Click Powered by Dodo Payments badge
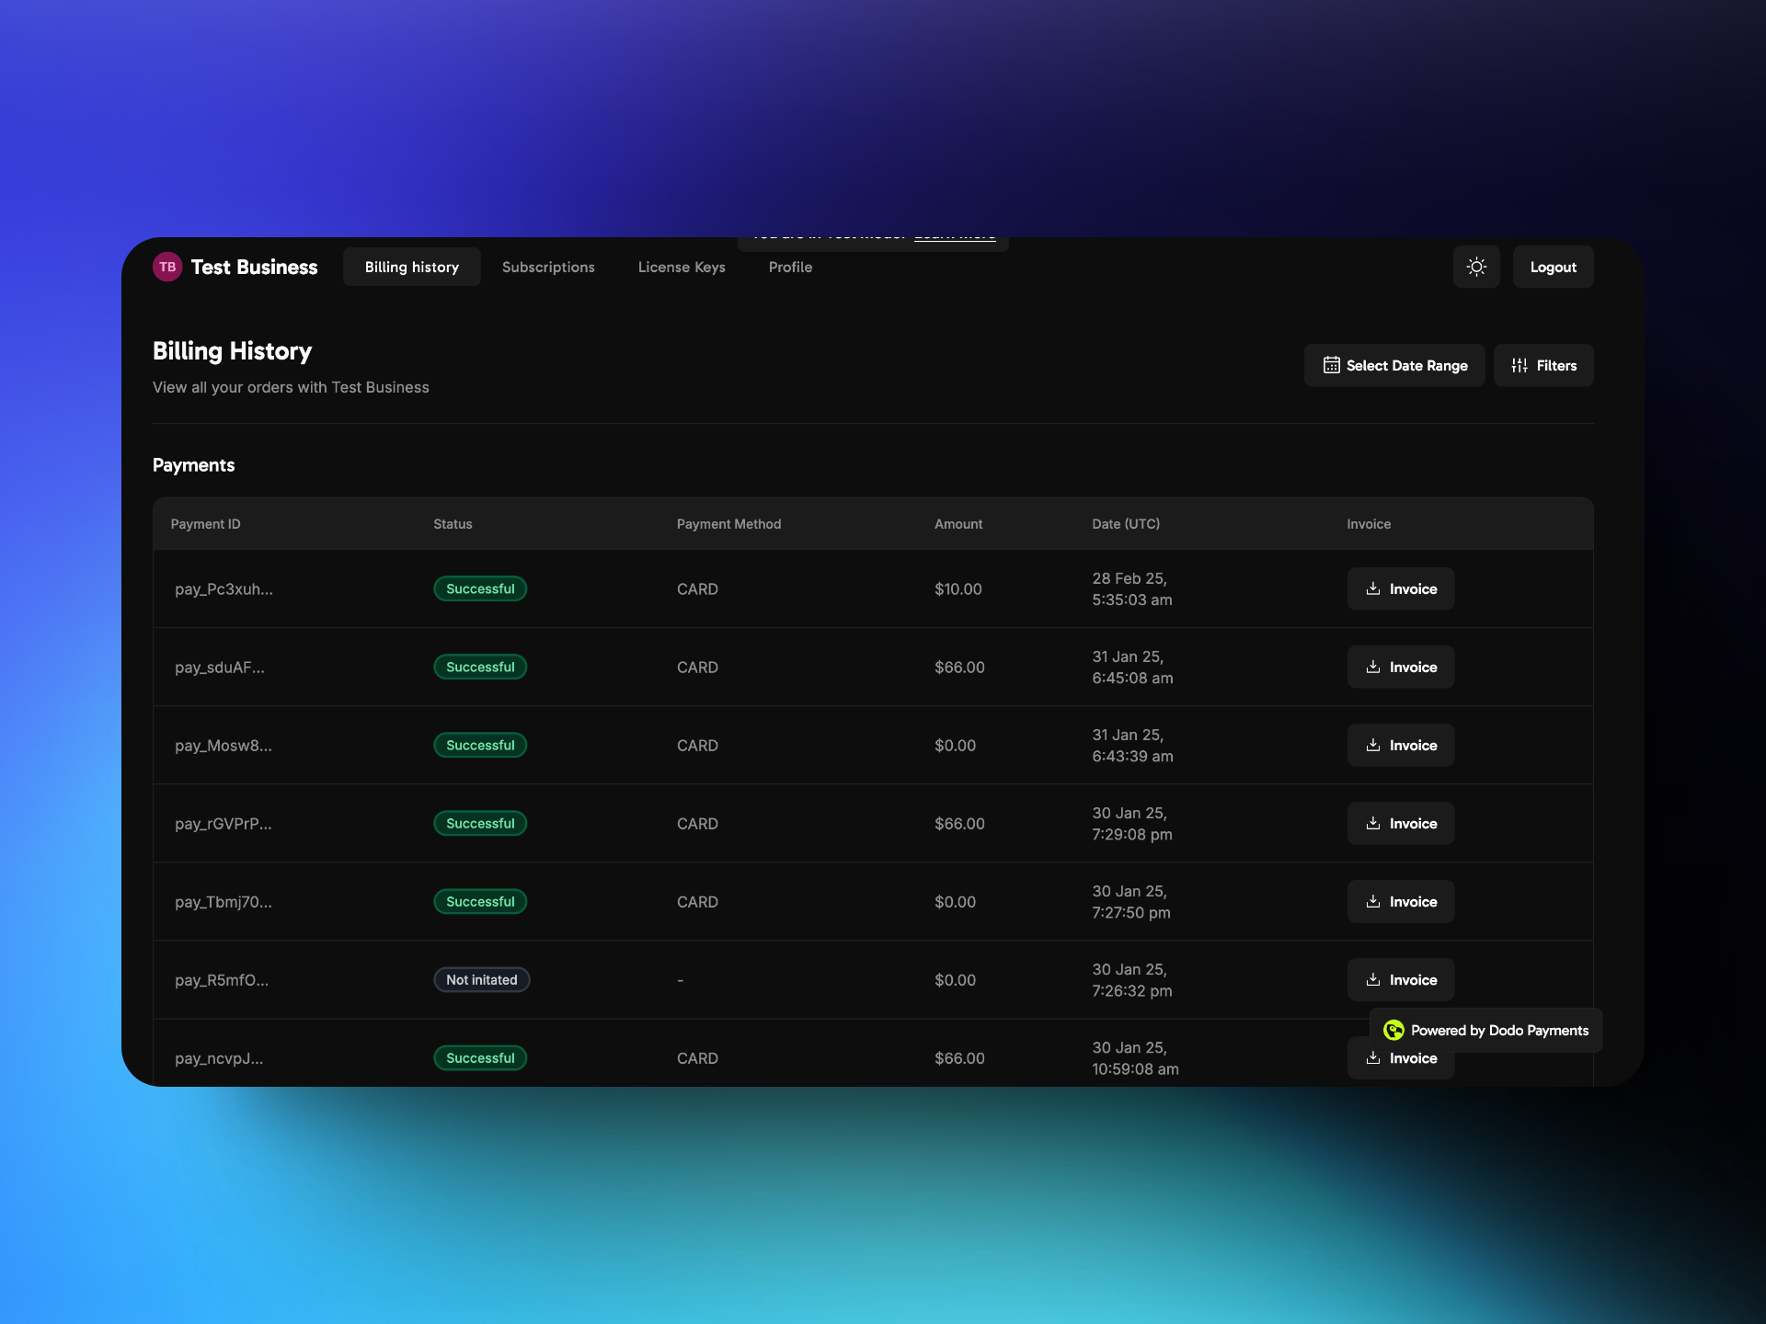Viewport: 1766px width, 1324px height. [x=1486, y=1030]
